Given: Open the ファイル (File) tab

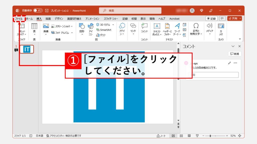Looking at the screenshot, I should [19, 19].
